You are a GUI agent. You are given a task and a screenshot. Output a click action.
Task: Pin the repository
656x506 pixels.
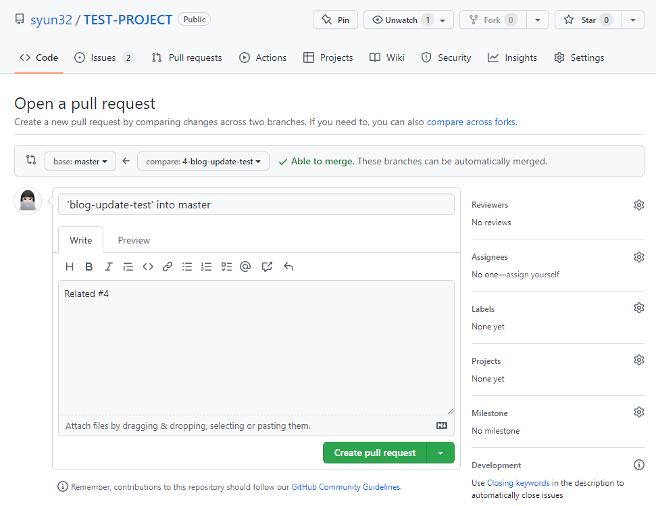(x=335, y=20)
